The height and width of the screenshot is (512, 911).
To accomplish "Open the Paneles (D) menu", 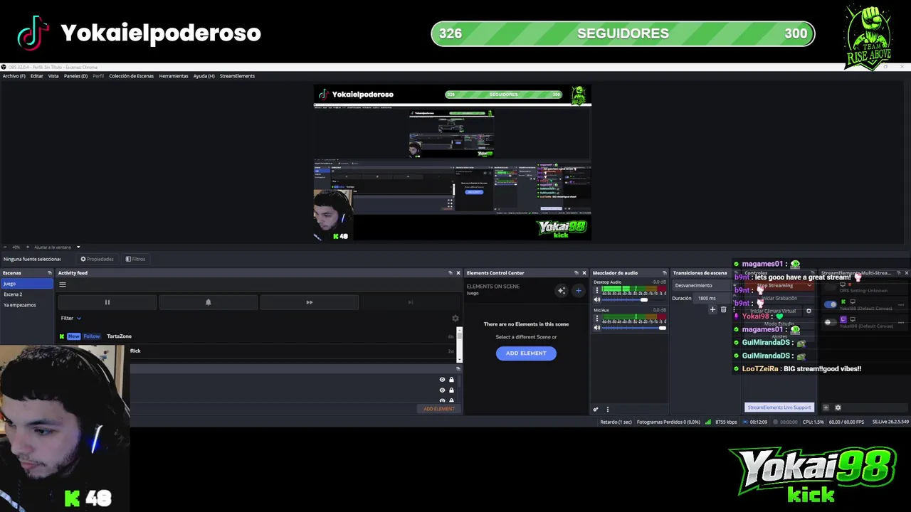I will tap(75, 76).
